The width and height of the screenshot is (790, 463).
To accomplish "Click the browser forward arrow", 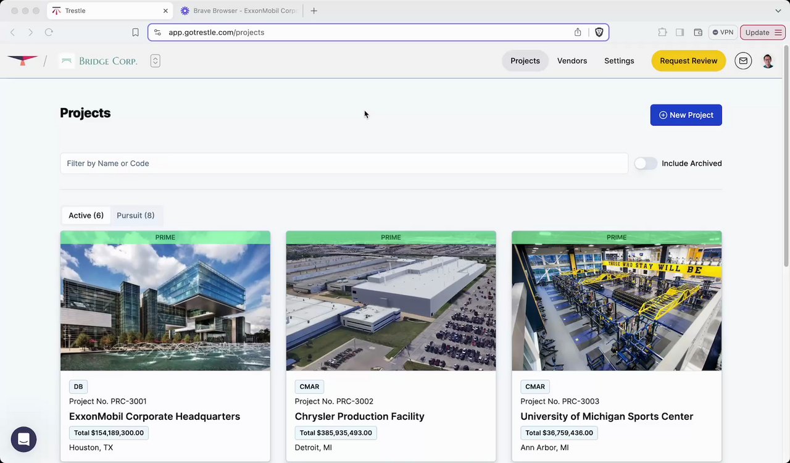I will tap(30, 32).
